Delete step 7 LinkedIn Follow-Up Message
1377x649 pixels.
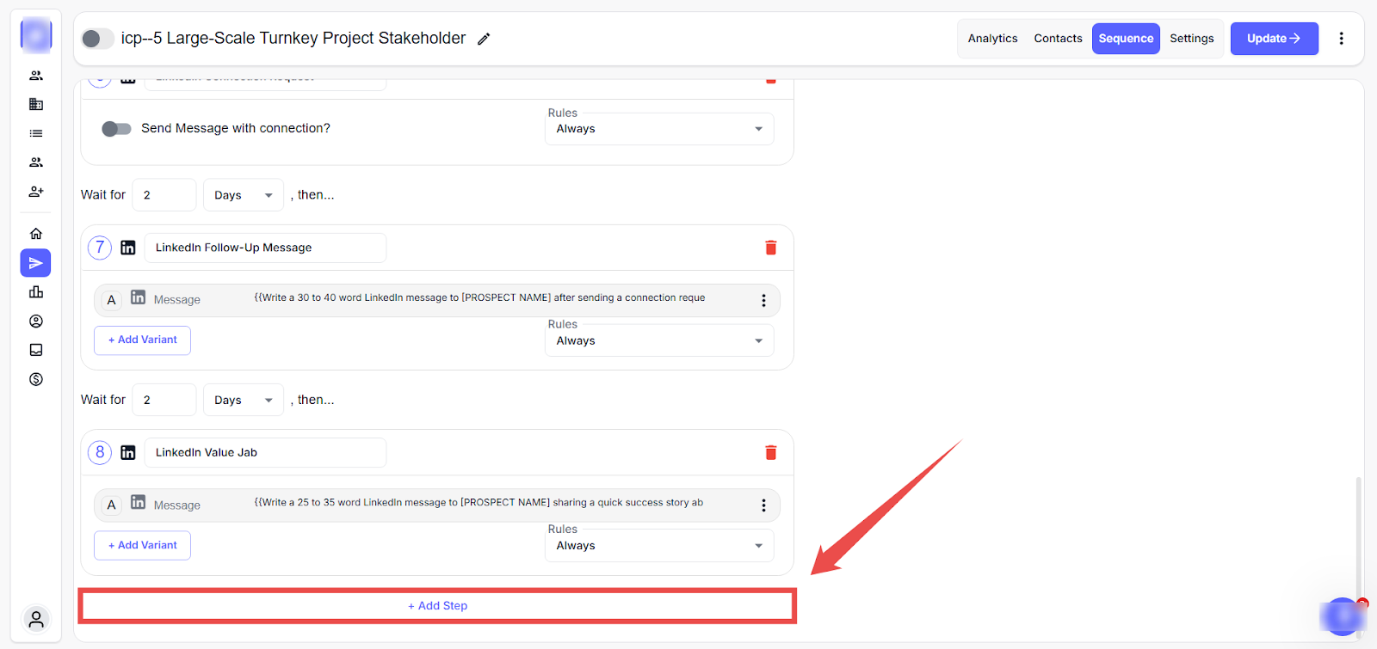coord(770,248)
